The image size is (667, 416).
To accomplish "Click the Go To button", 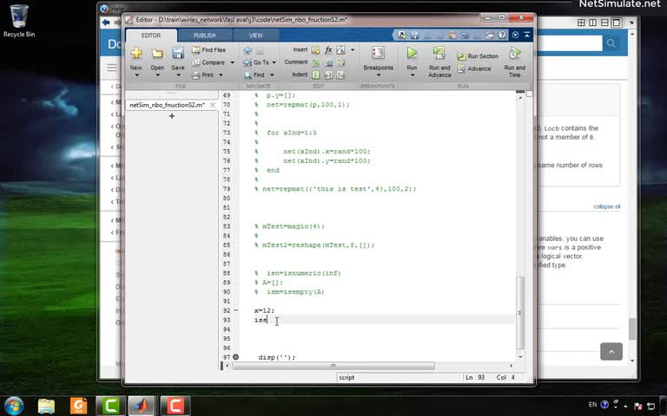I will pos(256,62).
